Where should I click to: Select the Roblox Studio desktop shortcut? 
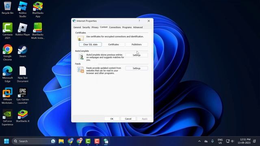pyautogui.click(x=23, y=9)
